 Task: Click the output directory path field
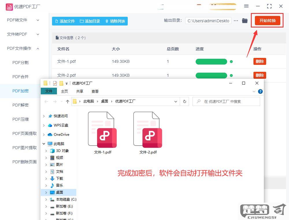pos(208,21)
